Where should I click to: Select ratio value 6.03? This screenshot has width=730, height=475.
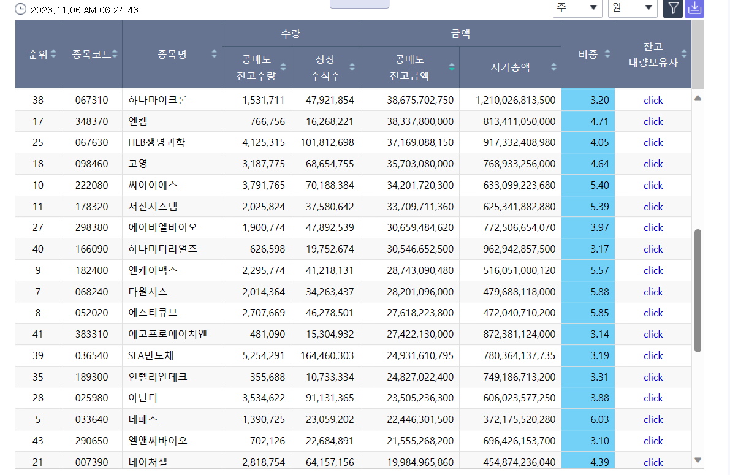coord(599,420)
